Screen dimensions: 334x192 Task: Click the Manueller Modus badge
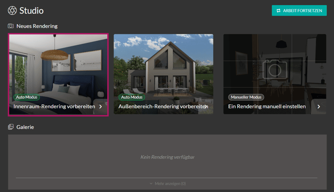[246, 97]
